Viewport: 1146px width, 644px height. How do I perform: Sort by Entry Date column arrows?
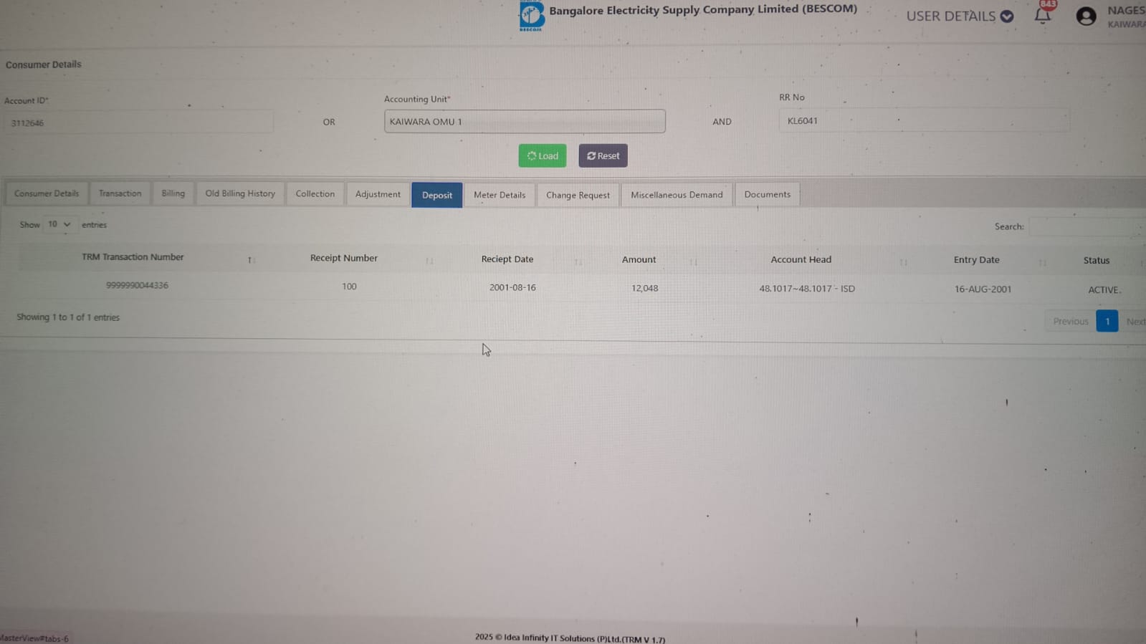point(1042,263)
